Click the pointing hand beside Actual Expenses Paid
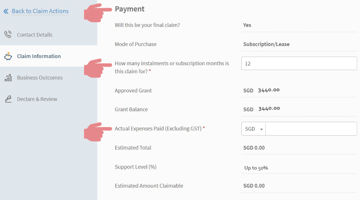Image resolution: width=360 pixels, height=200 pixels. pos(98,132)
